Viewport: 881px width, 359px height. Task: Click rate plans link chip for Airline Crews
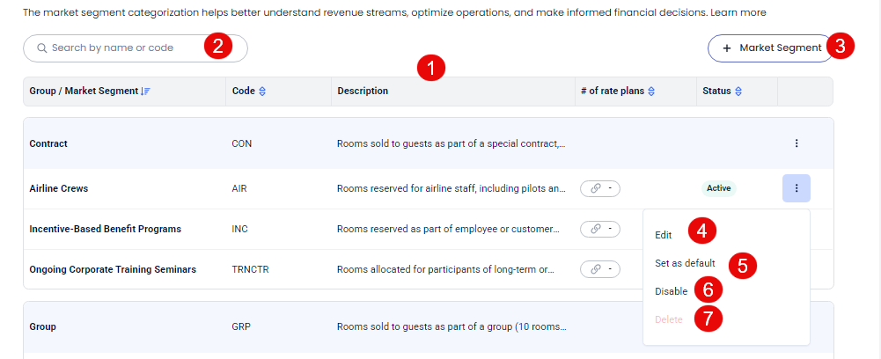[600, 188]
